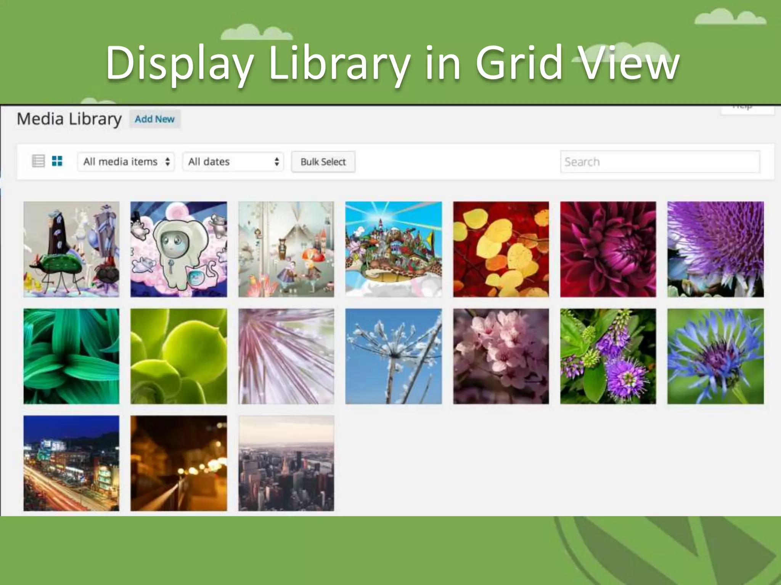Select the forest characters illustration thumbnail
Viewport: 781px width, 585px height.
point(286,249)
